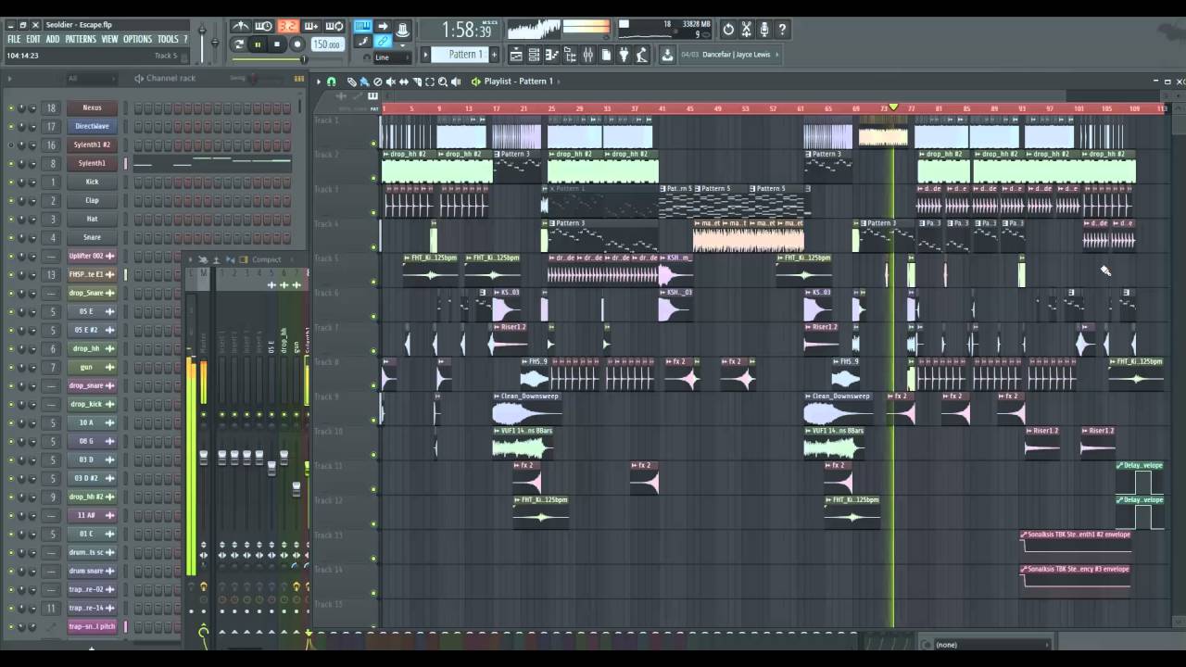
Task: Expand the Dancefair news panel arrow
Action: [777, 55]
